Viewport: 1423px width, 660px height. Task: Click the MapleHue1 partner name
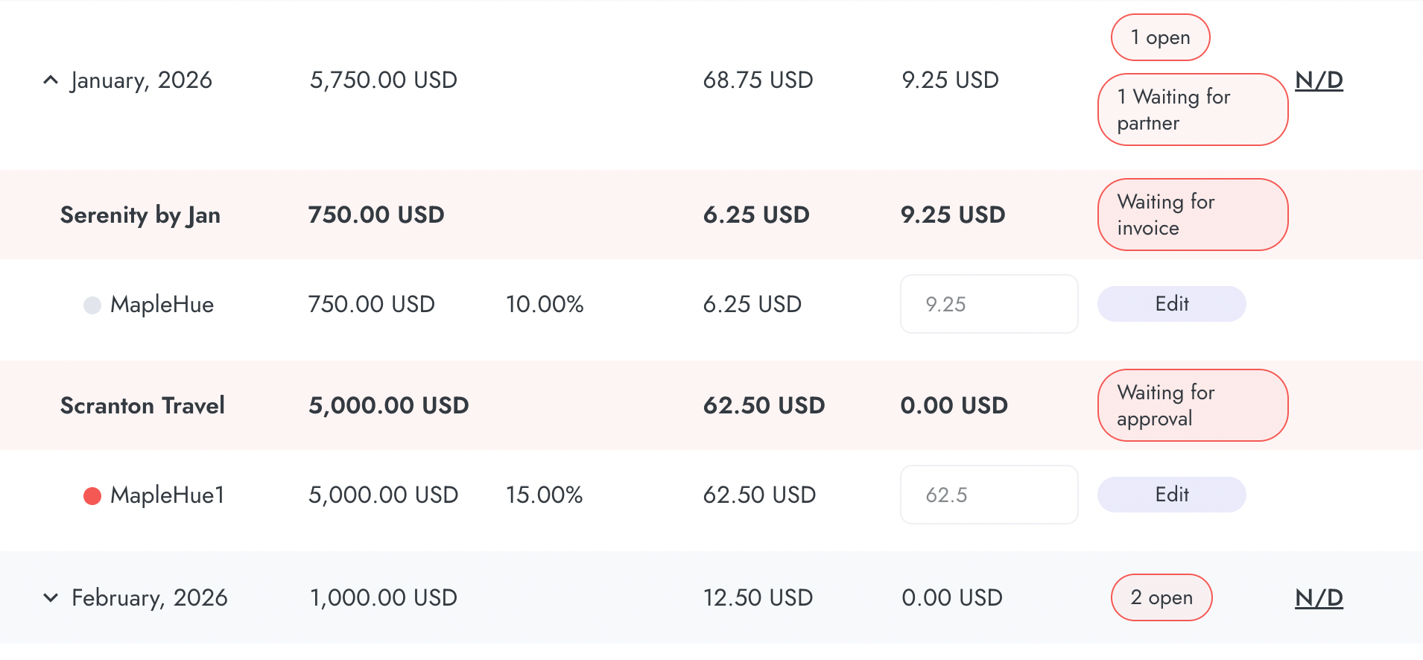point(167,495)
